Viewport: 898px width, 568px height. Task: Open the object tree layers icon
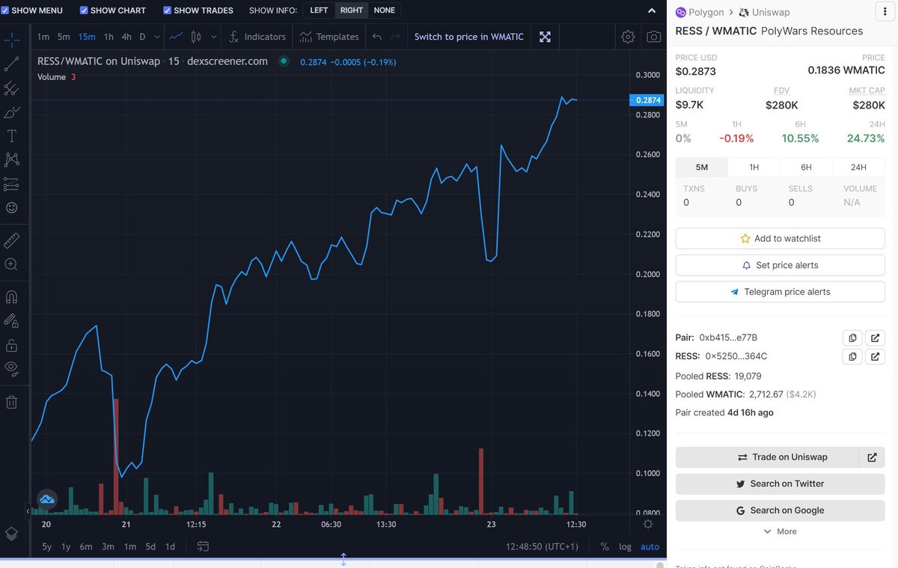pyautogui.click(x=12, y=534)
